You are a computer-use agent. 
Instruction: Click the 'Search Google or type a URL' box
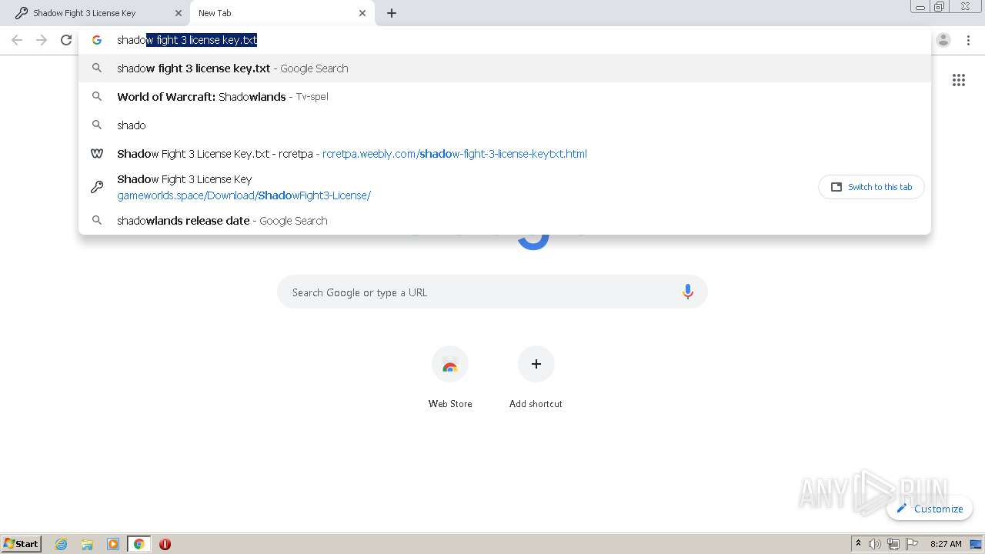tap(492, 292)
